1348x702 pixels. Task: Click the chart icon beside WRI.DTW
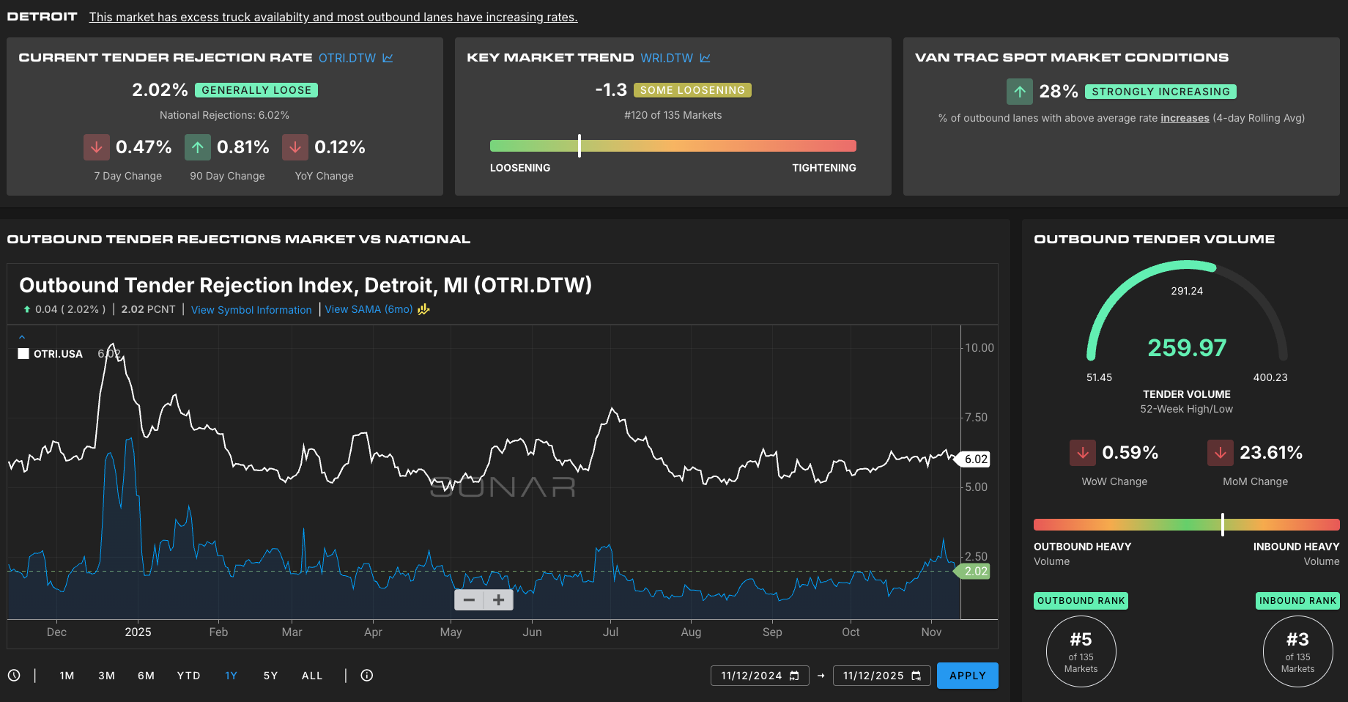pyautogui.click(x=705, y=58)
